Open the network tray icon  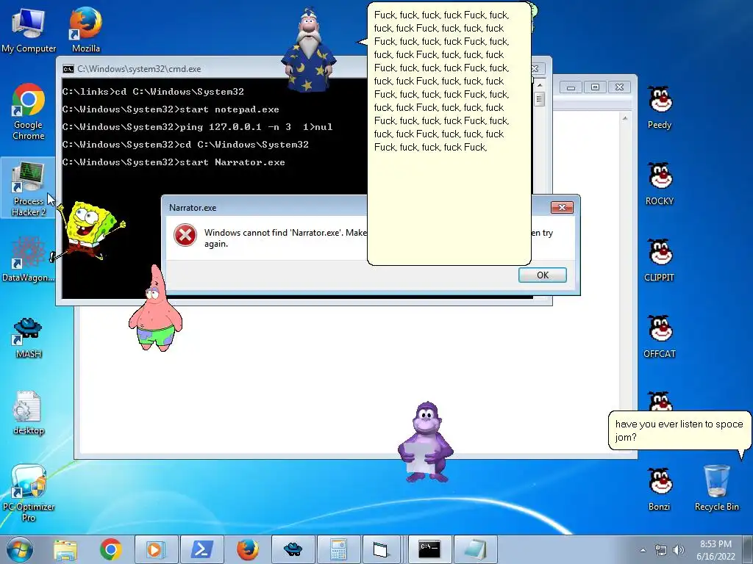click(x=661, y=550)
